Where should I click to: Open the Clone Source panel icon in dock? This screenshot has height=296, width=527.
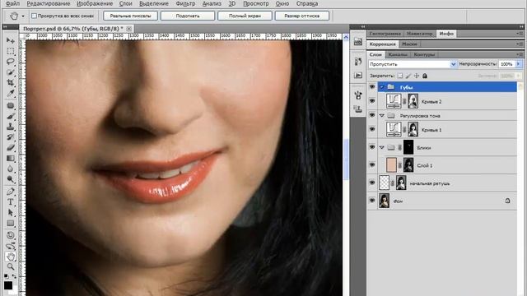click(x=358, y=109)
